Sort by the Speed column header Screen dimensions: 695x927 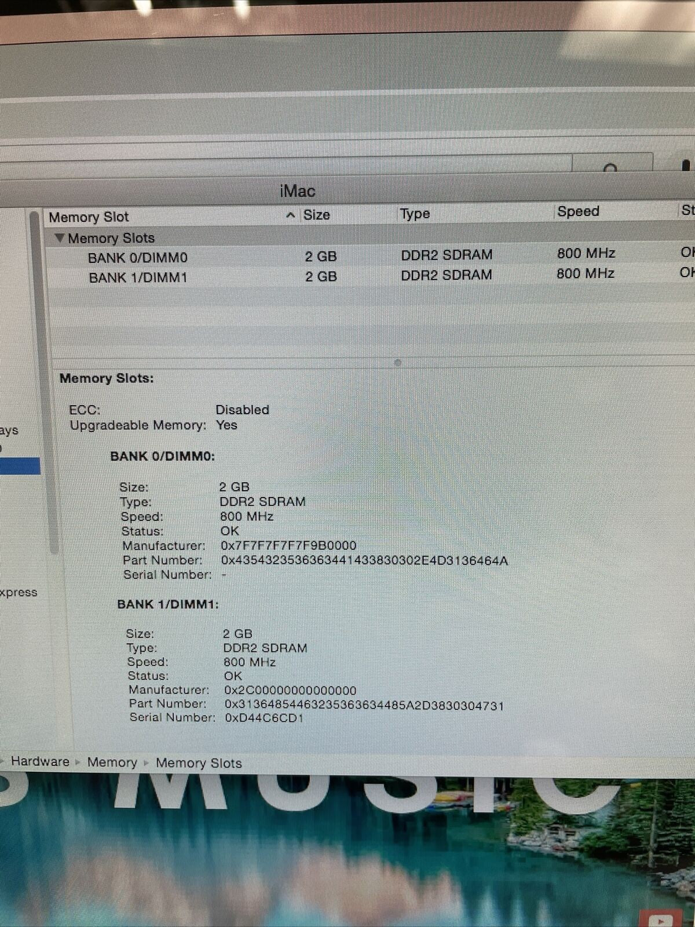point(577,211)
